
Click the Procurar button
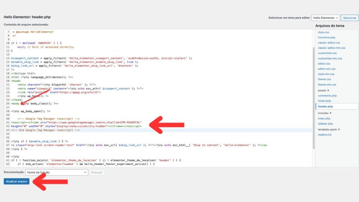[97, 172]
